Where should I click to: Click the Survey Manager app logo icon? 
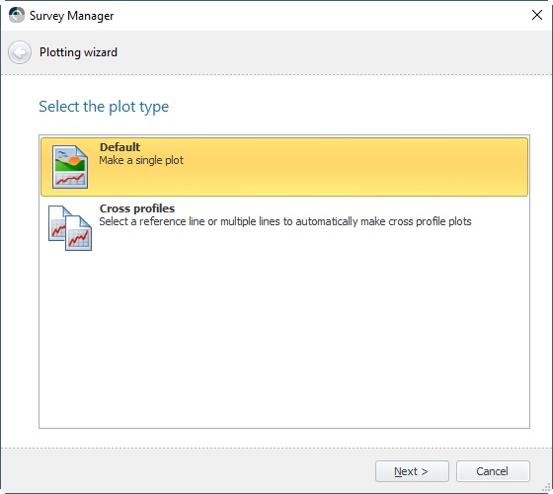pos(16,15)
